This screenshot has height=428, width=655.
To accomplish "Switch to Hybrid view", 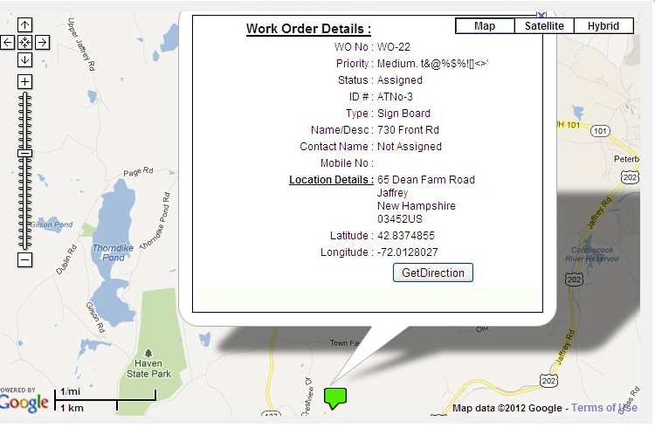I will (x=603, y=26).
